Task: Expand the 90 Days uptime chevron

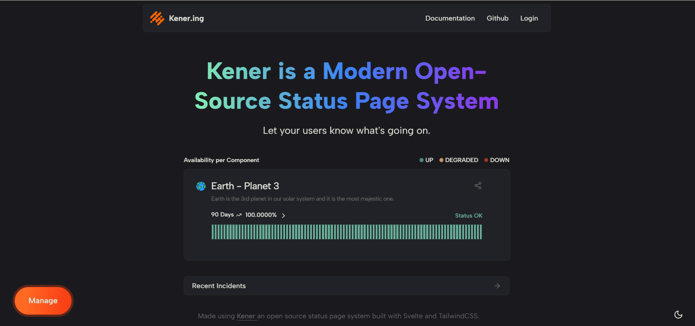Action: click(283, 215)
